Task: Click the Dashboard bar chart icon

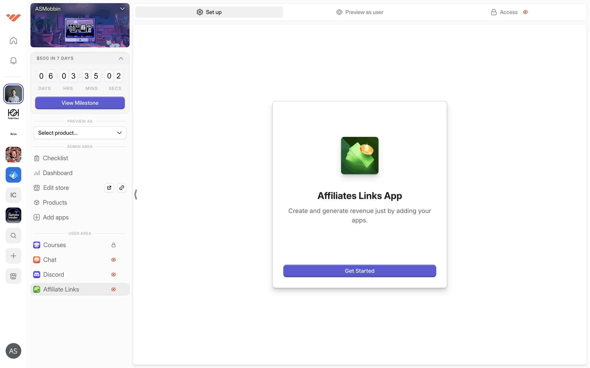Action: point(37,173)
